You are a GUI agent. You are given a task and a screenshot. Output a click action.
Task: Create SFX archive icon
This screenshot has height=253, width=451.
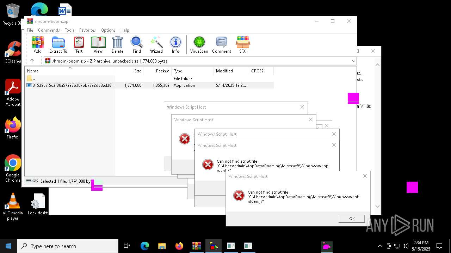click(x=243, y=45)
